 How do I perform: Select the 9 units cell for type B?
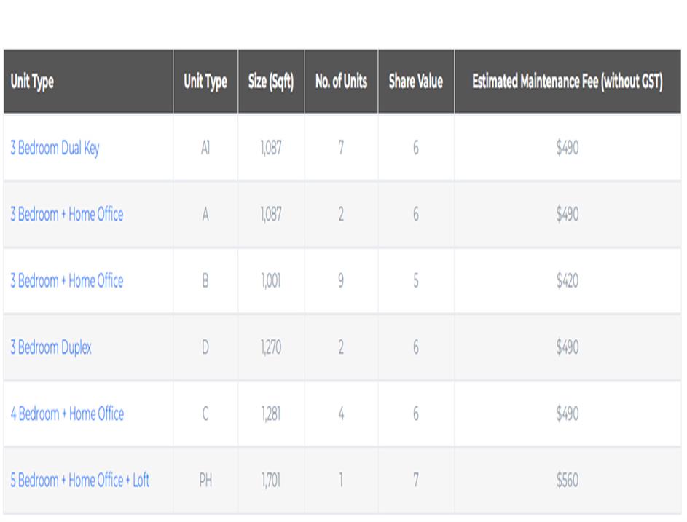[341, 281]
